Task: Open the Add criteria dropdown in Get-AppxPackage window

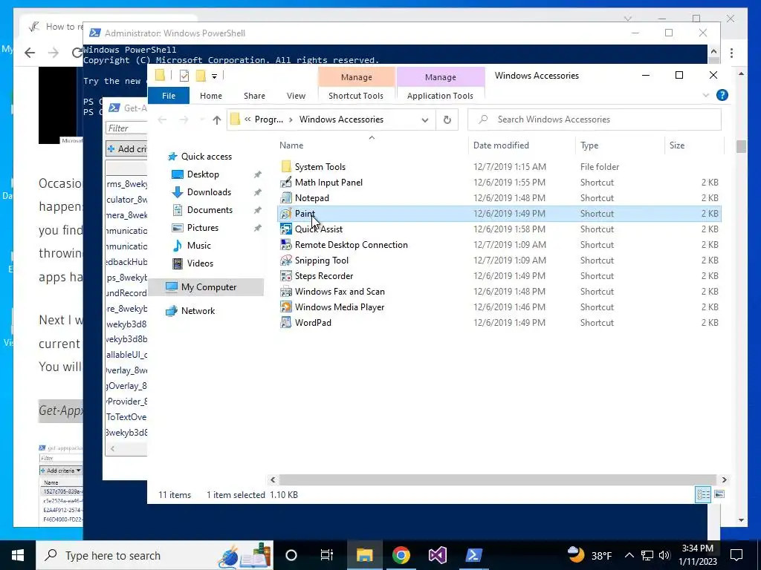Action: [x=126, y=148]
